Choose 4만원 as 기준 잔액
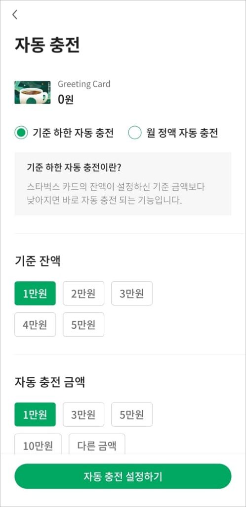The height and width of the screenshot is (507, 246). point(35,324)
